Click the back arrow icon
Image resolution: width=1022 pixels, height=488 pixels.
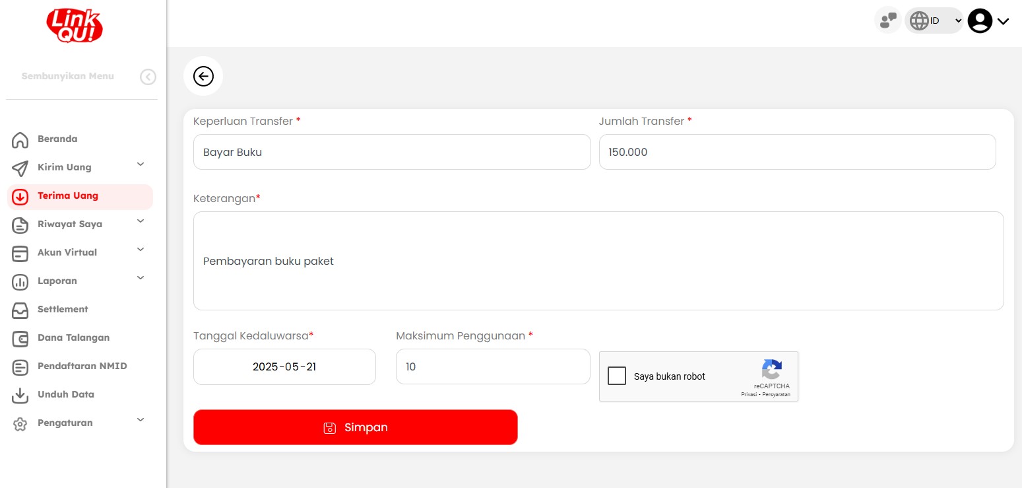(x=203, y=77)
